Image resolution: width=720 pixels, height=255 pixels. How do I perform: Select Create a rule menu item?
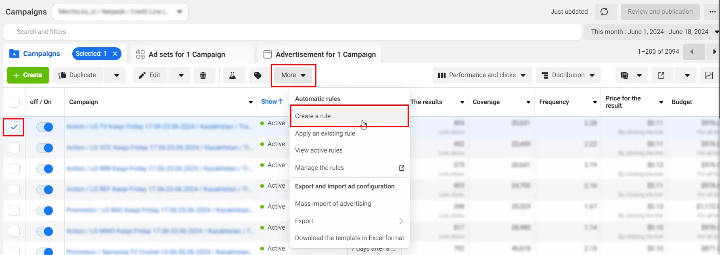pos(349,116)
